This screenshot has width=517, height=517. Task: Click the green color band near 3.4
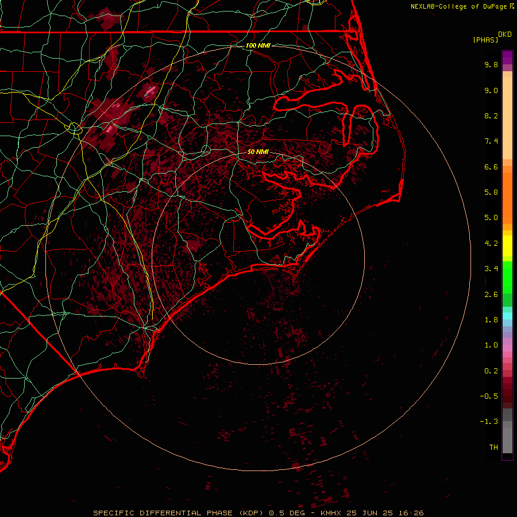pyautogui.click(x=507, y=276)
